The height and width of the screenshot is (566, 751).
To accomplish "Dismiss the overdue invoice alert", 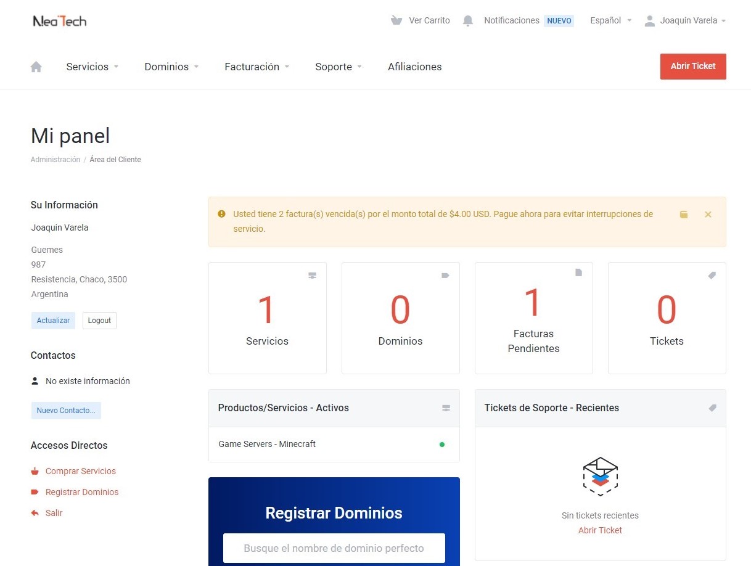I will [708, 215].
